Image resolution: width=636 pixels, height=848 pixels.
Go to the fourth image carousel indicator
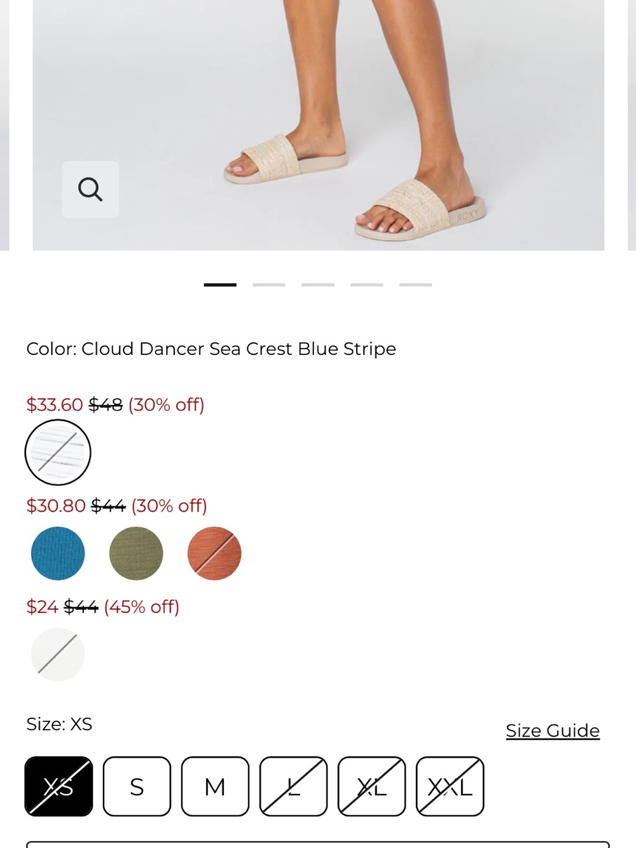click(x=367, y=285)
